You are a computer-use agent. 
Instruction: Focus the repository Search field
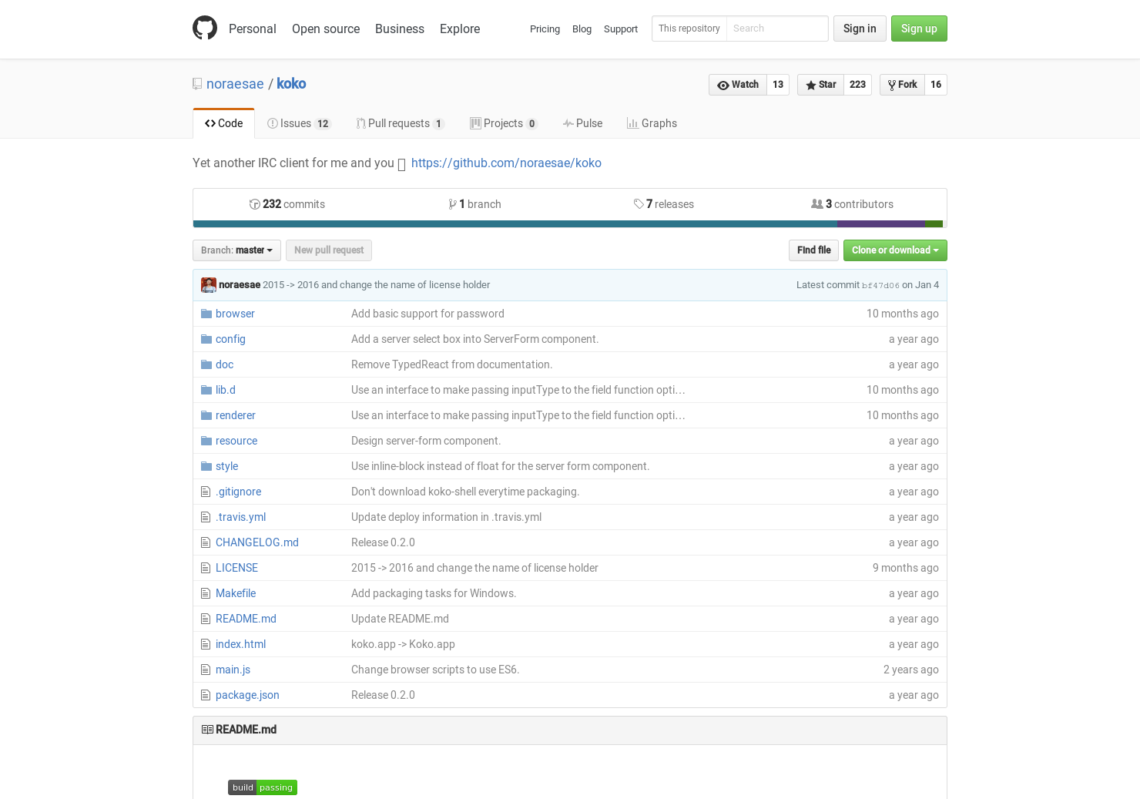(x=776, y=29)
